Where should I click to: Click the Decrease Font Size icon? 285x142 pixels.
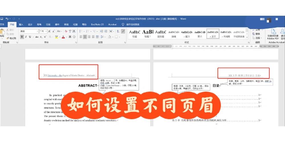(54, 31)
